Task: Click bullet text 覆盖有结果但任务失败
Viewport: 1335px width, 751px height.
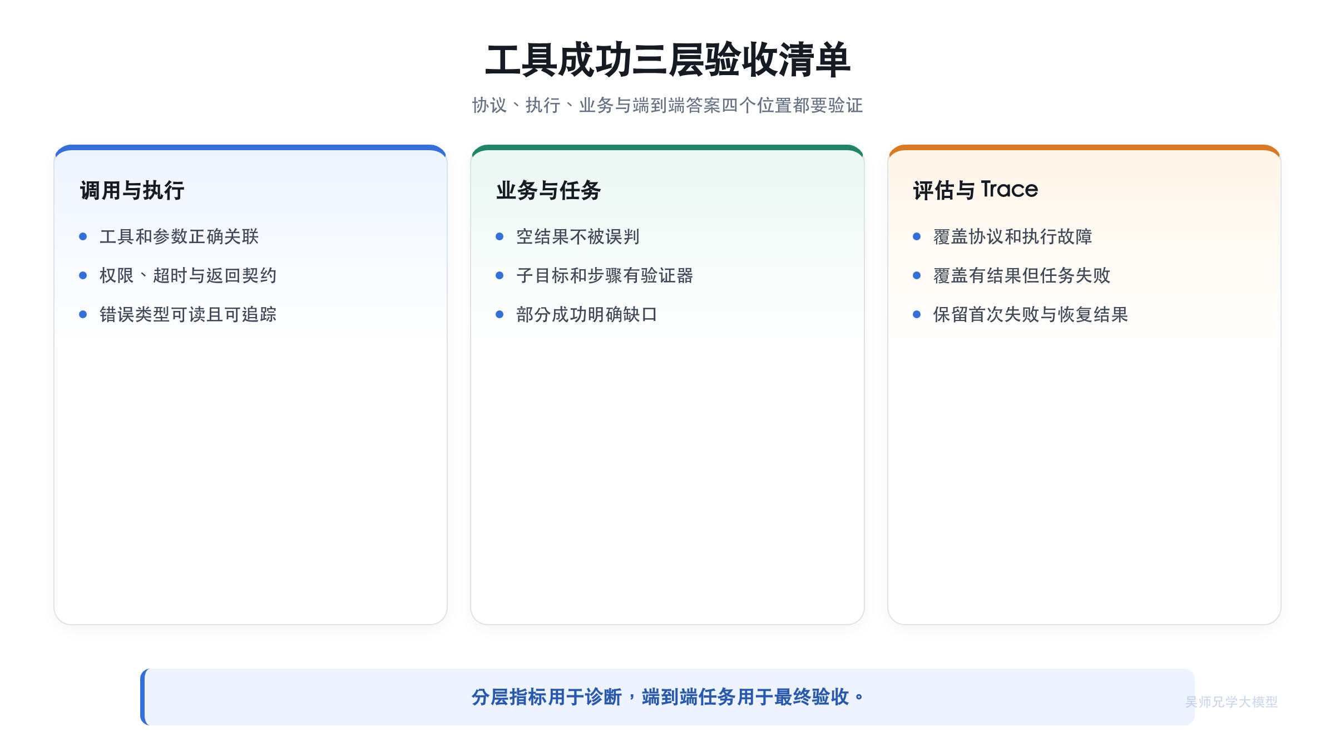Action: pyautogui.click(x=1022, y=275)
